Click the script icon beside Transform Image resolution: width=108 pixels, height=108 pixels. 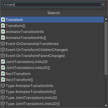coord(3,19)
